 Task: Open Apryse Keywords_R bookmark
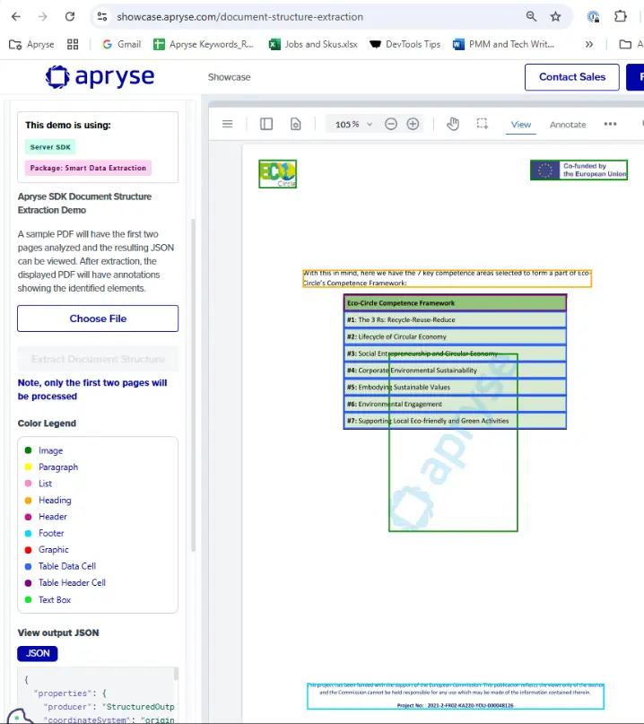[x=204, y=44]
